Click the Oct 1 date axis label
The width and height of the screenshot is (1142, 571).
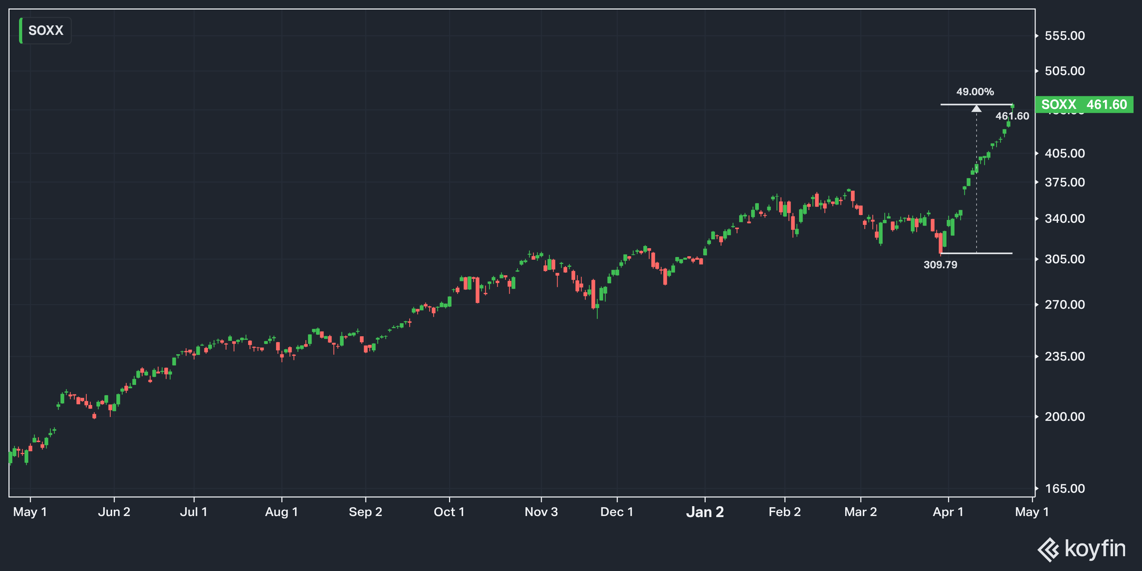click(449, 512)
